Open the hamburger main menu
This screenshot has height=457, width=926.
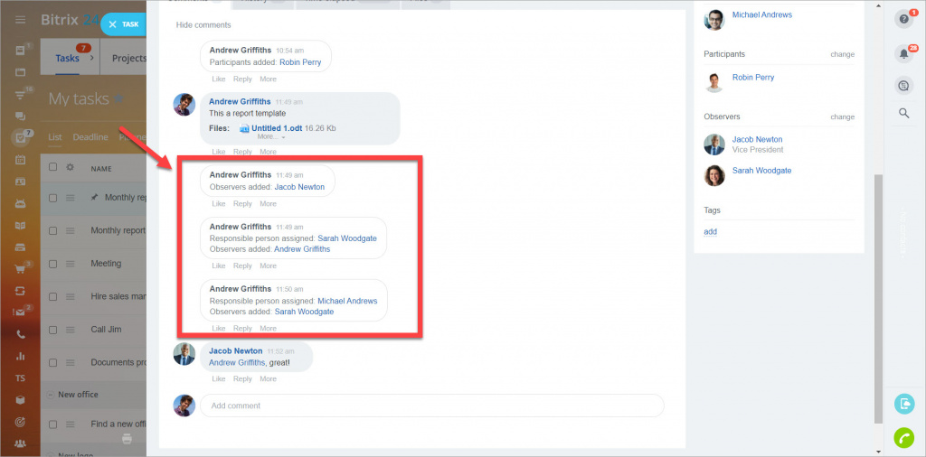[21, 20]
